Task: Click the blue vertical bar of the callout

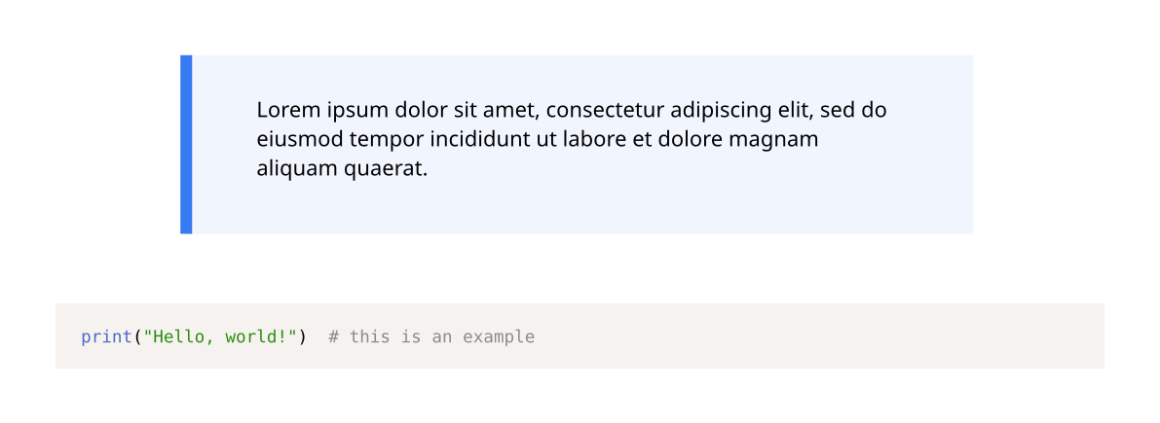Action: (x=186, y=144)
